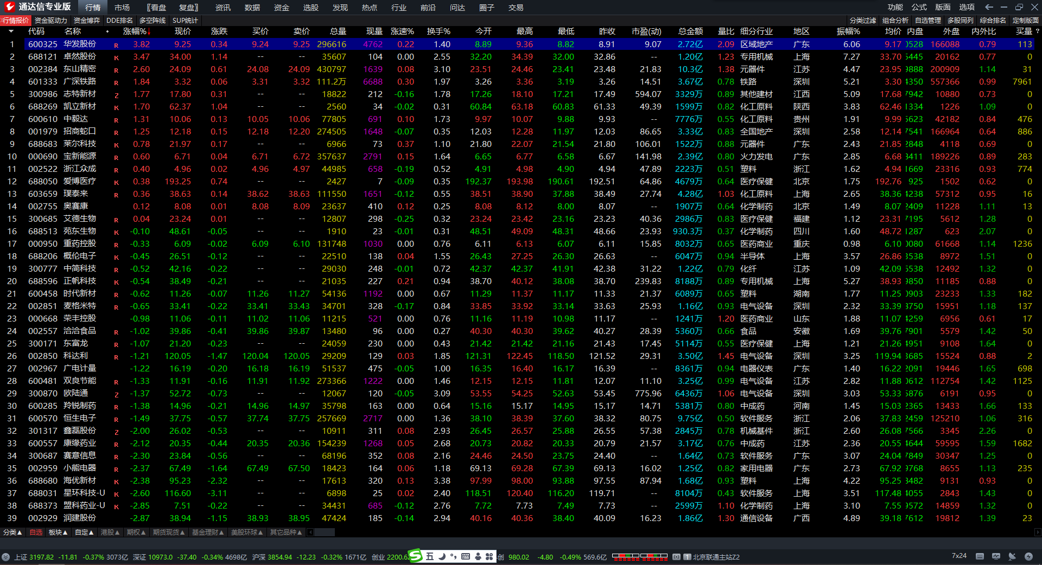Viewport: 1042px width, 565px height.
Task: Click the 定制版面 button
Action: (x=1026, y=20)
